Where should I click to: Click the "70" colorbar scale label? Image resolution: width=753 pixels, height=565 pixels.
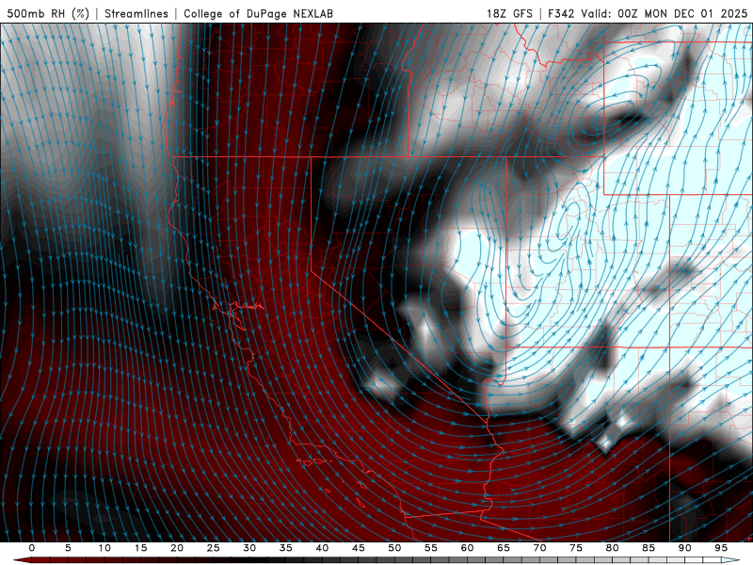click(x=539, y=548)
